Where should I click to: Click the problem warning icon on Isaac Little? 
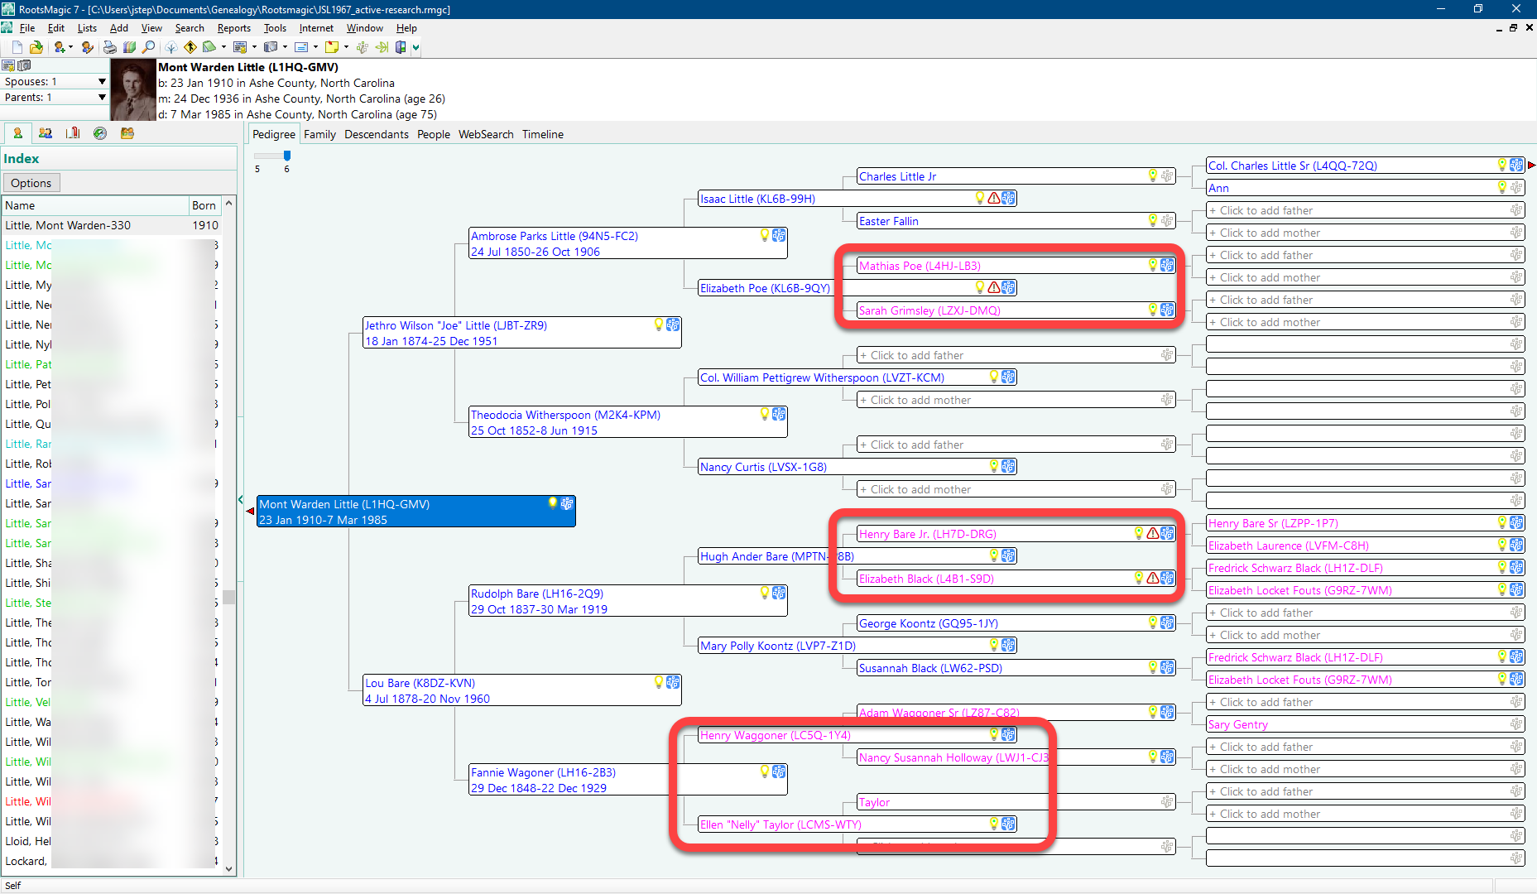(993, 199)
